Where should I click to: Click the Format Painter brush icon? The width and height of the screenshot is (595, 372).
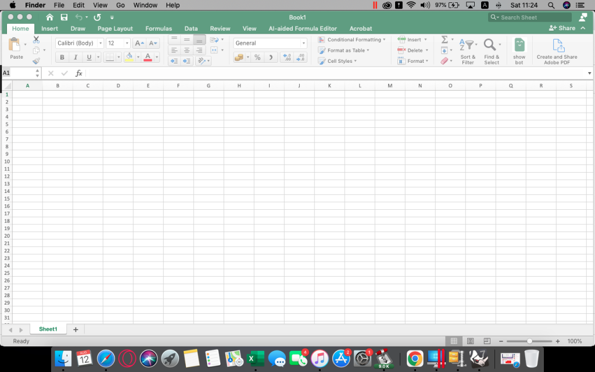[x=36, y=60]
